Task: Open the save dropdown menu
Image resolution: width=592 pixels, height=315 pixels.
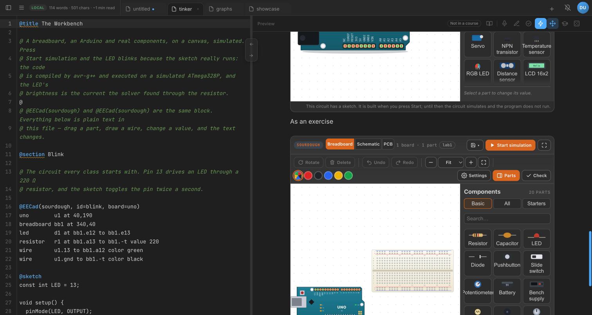Action: 475,145
